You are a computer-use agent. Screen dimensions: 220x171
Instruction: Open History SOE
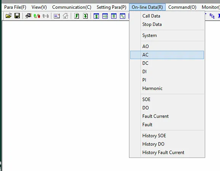(167, 136)
